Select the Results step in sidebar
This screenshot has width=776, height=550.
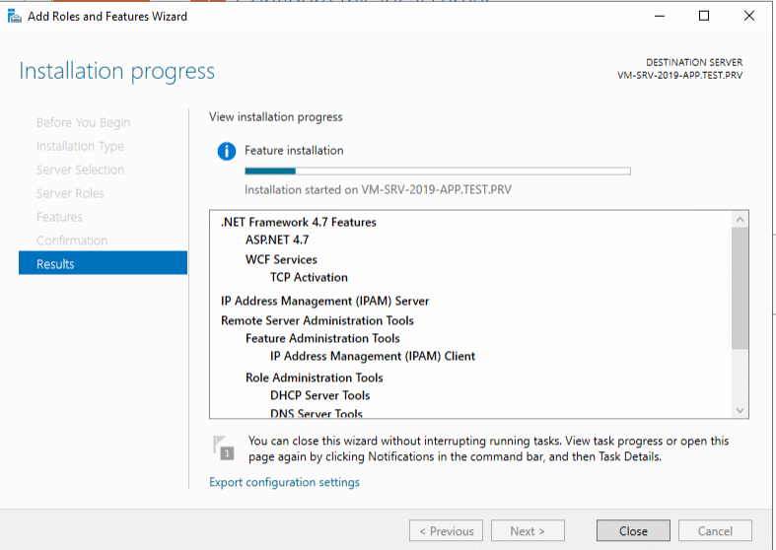[103, 263]
